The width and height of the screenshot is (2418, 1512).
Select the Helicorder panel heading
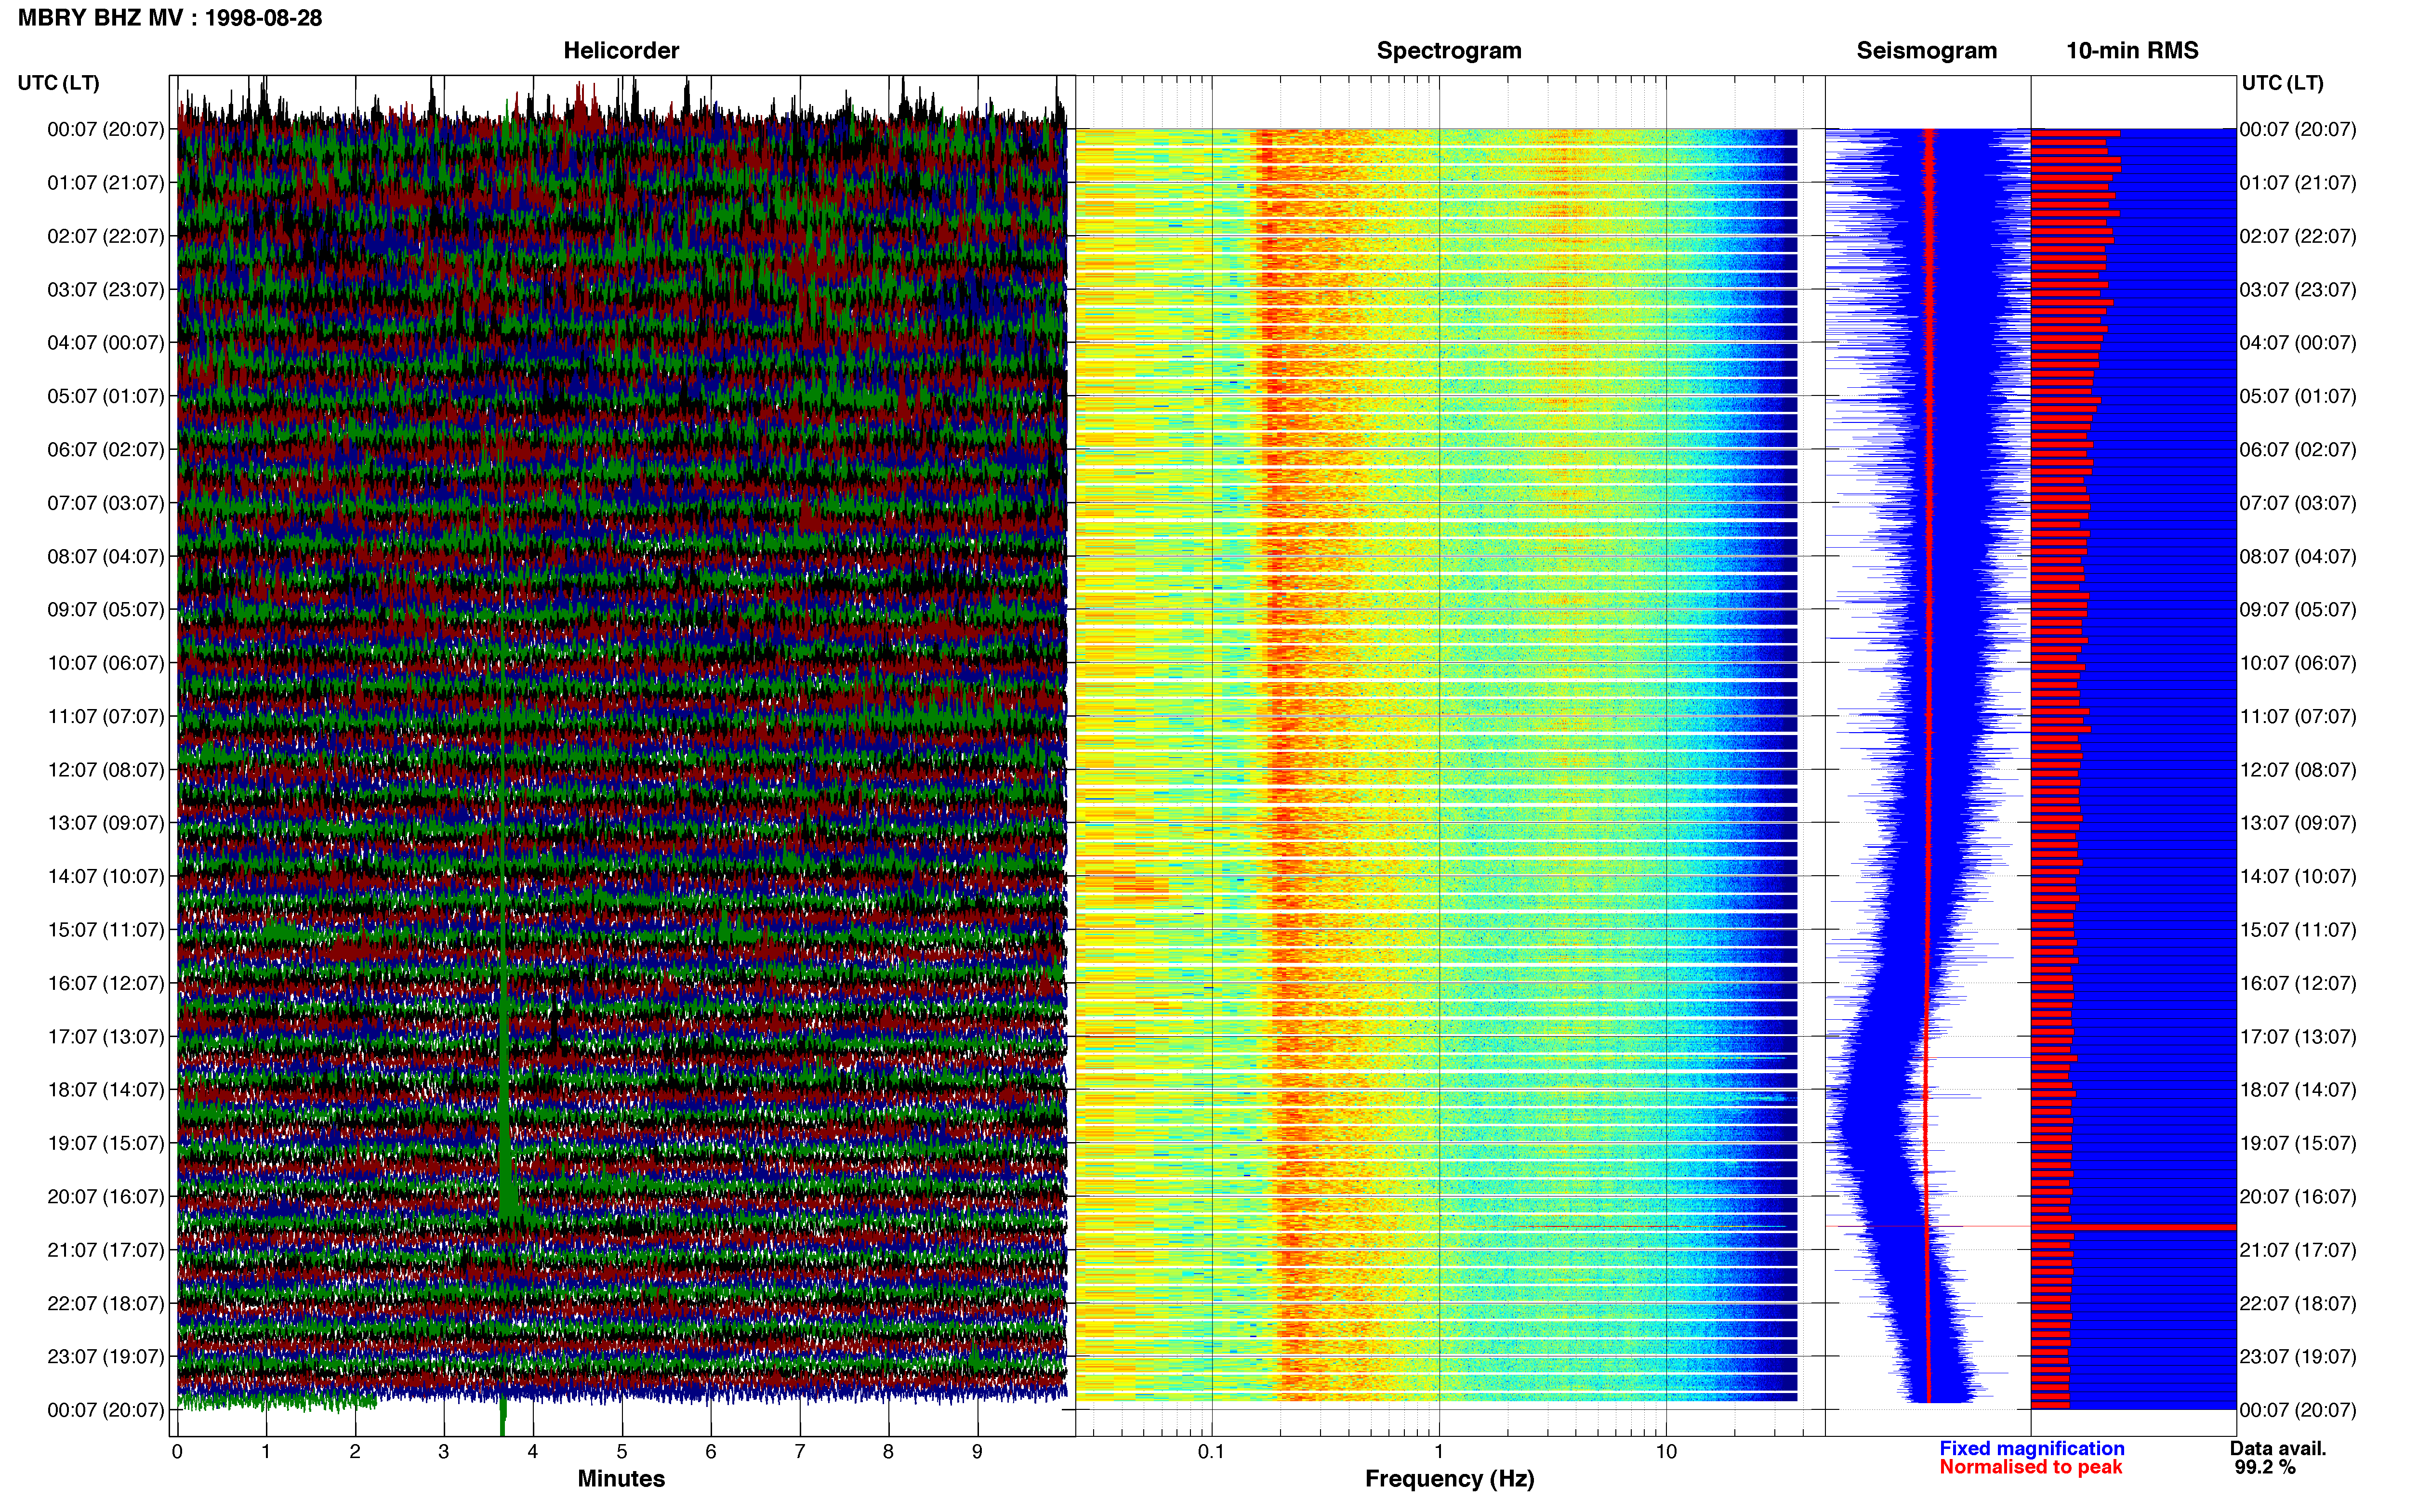point(621,51)
